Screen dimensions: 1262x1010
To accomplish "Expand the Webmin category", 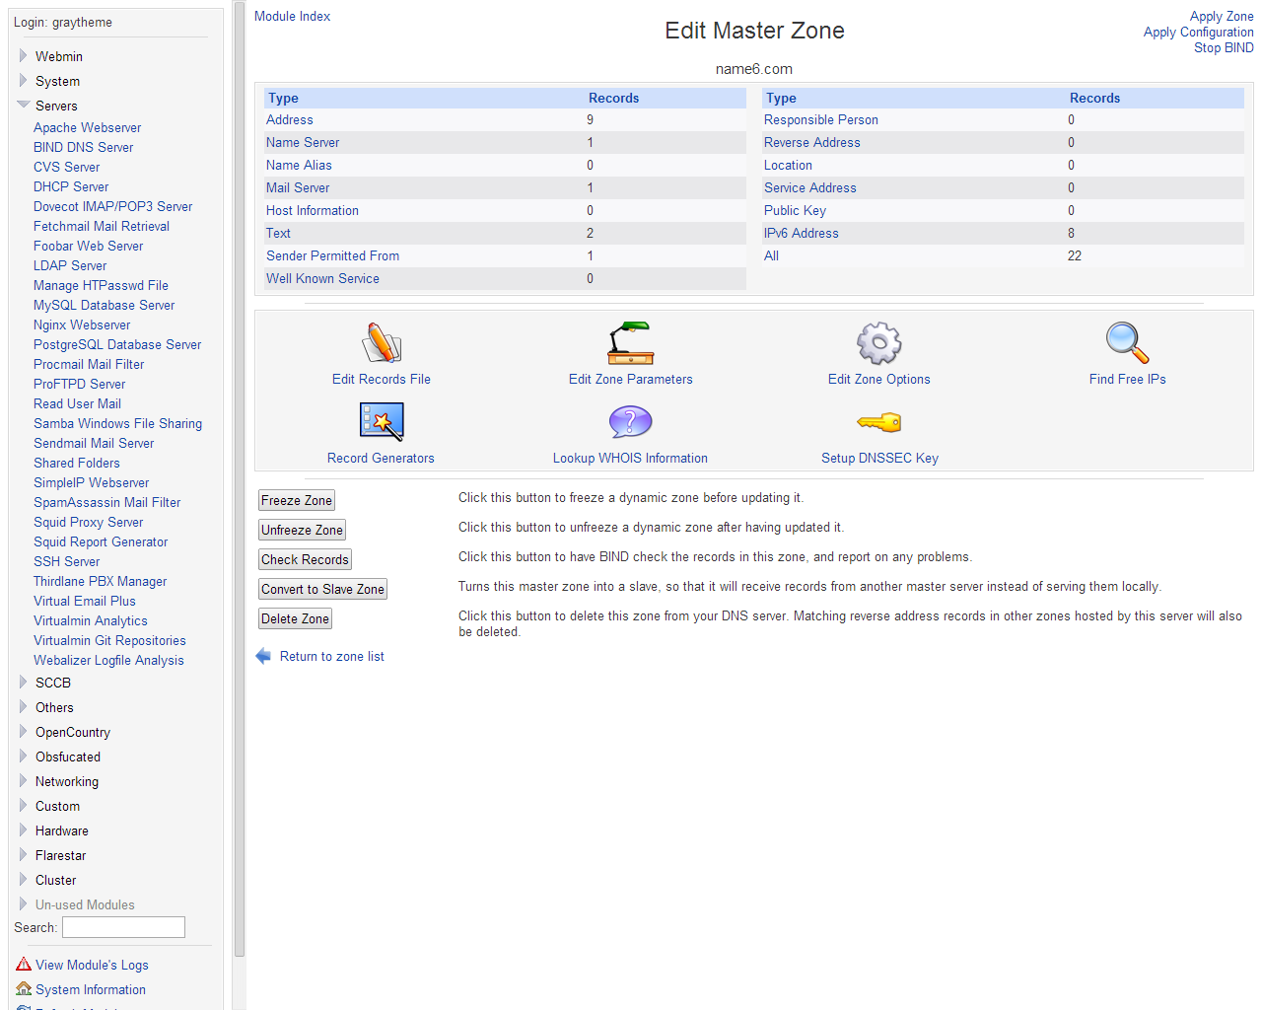I will pos(24,56).
